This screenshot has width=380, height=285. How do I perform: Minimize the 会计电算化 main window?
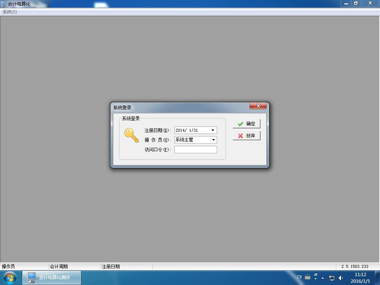346,3
